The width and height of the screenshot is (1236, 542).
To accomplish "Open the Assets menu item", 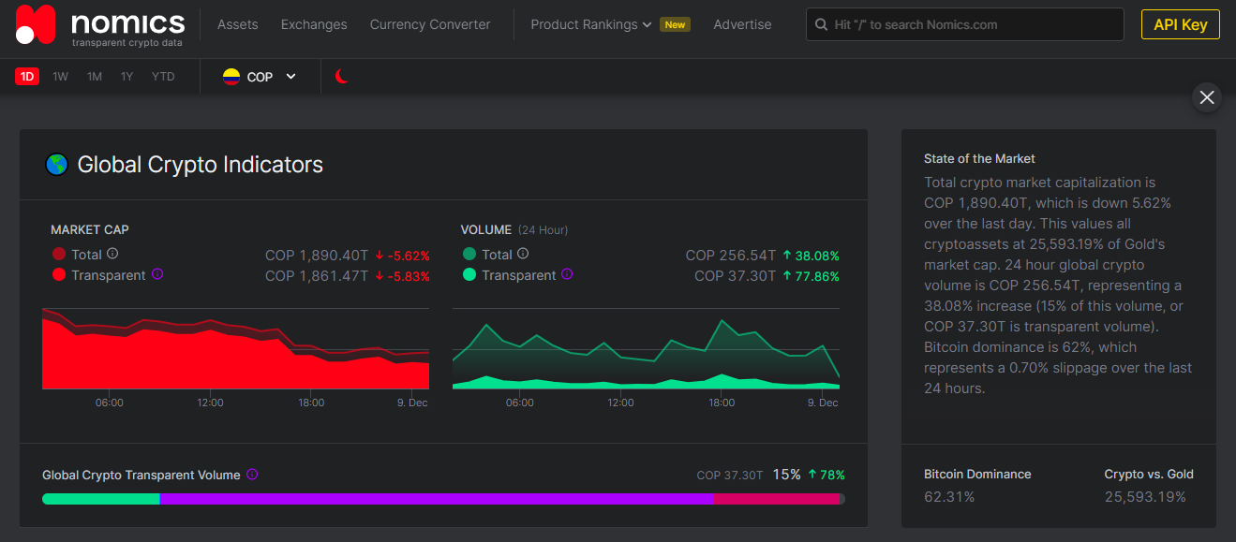I will (238, 24).
